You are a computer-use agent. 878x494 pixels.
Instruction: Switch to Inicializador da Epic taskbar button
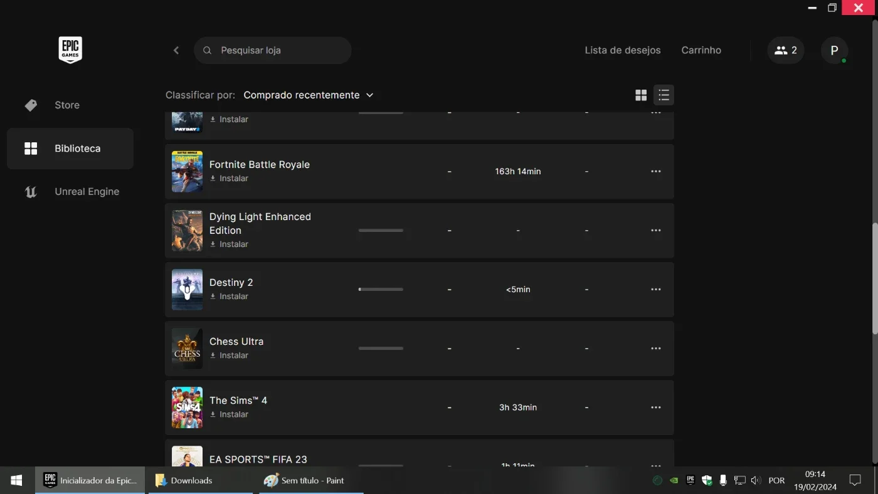click(90, 480)
